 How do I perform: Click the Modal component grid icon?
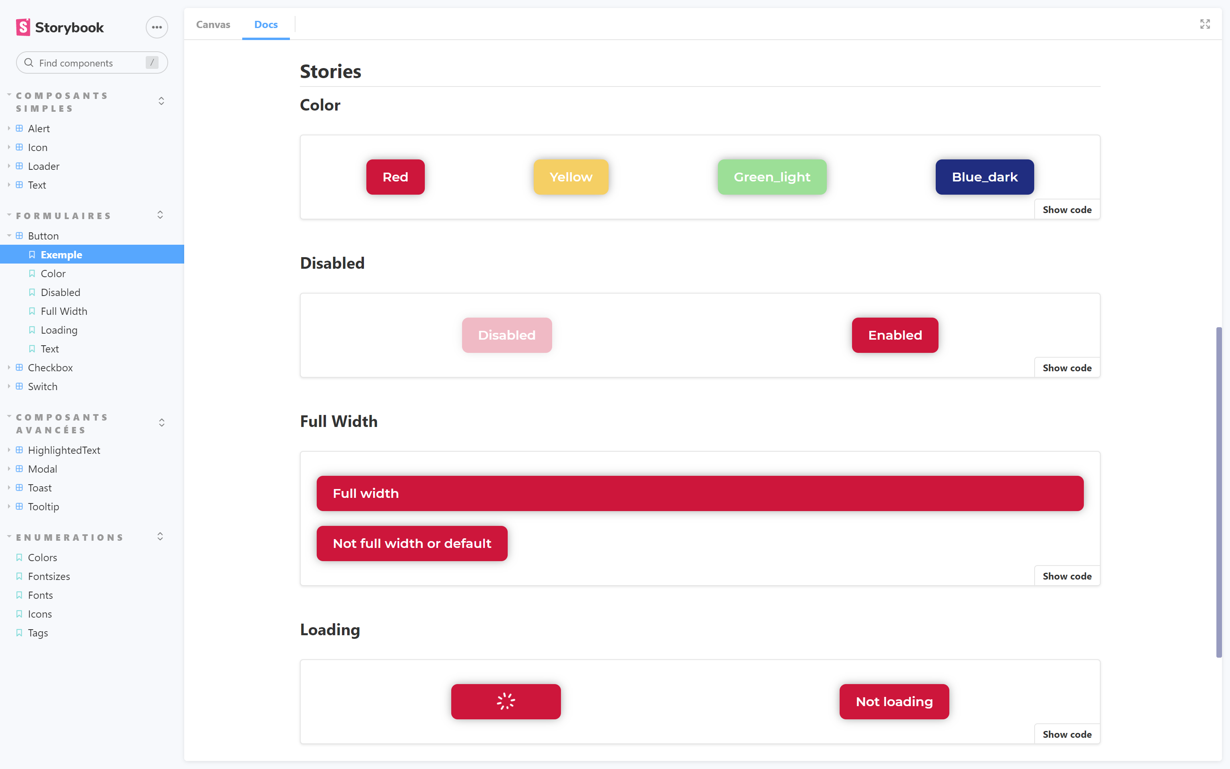[x=19, y=469]
